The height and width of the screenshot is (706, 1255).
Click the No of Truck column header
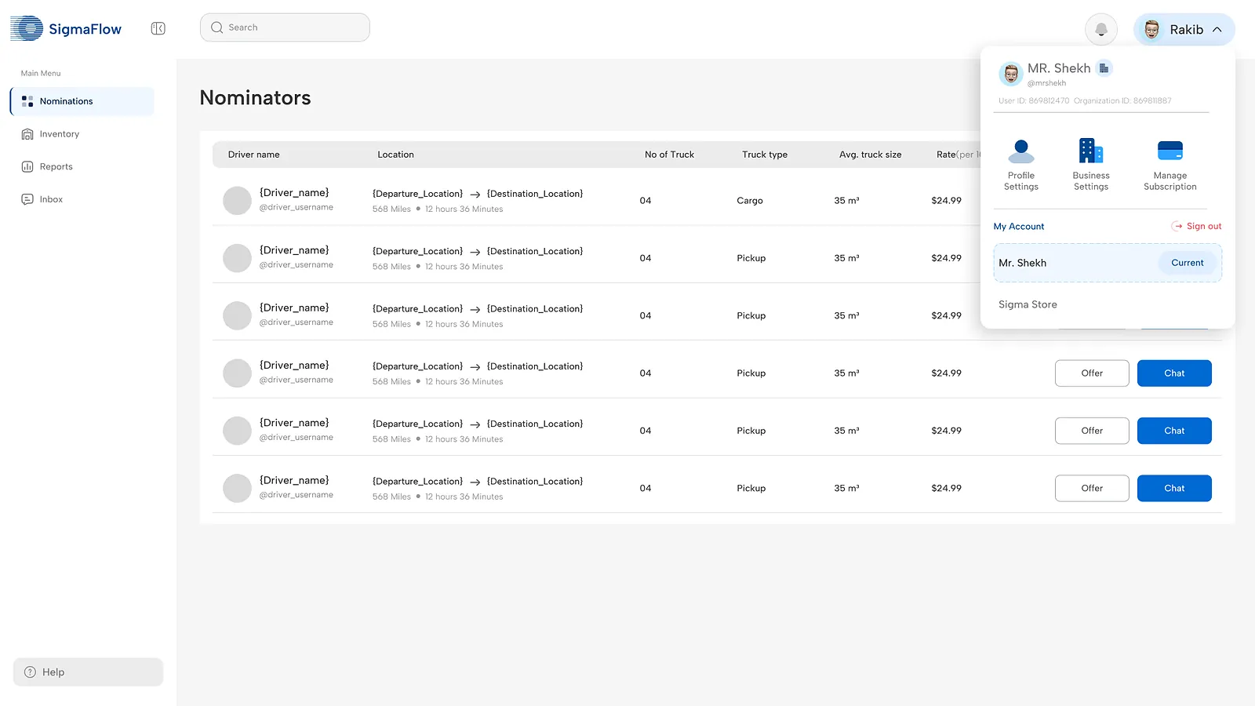[x=669, y=155]
